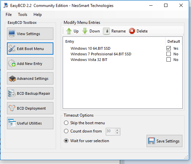Open the Tools menu

coord(23,15)
